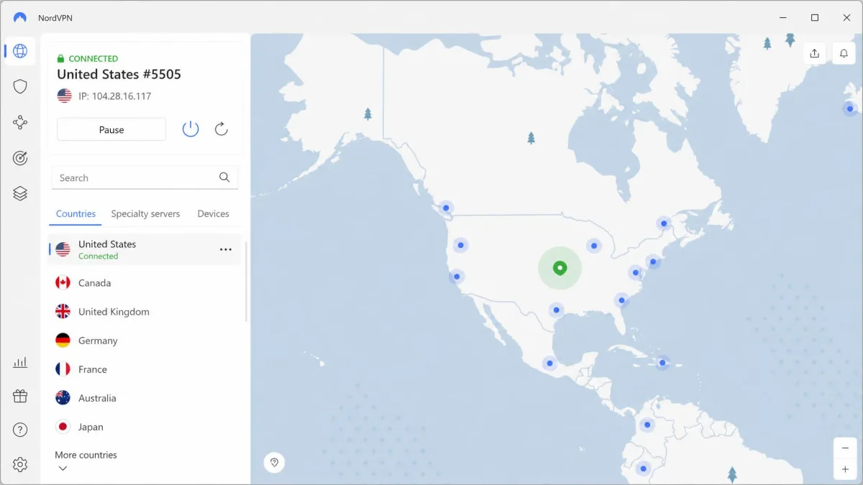Click the NordVPN logo in title bar
This screenshot has height=485, width=863.
(x=20, y=17)
